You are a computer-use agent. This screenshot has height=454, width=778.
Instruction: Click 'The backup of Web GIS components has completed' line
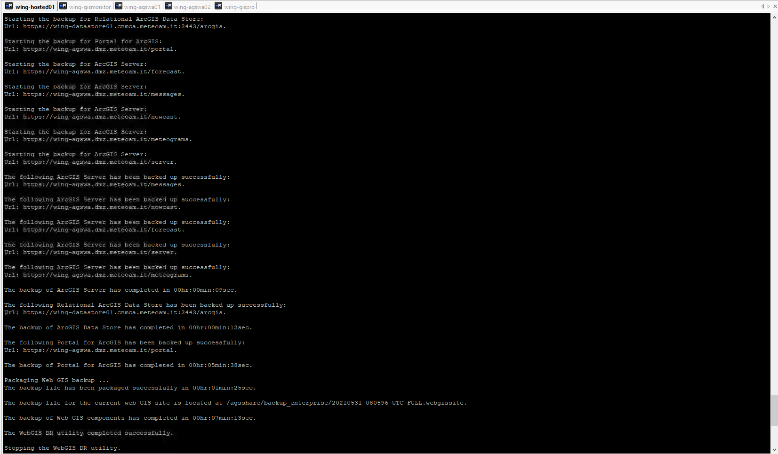coord(130,418)
